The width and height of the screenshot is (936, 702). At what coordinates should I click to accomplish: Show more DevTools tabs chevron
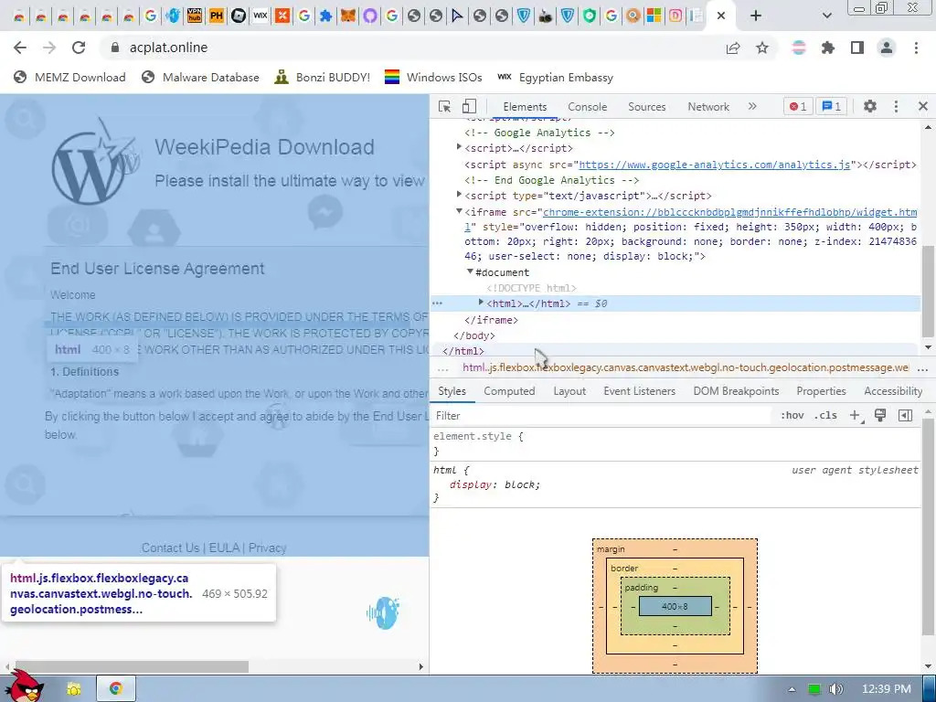point(752,106)
